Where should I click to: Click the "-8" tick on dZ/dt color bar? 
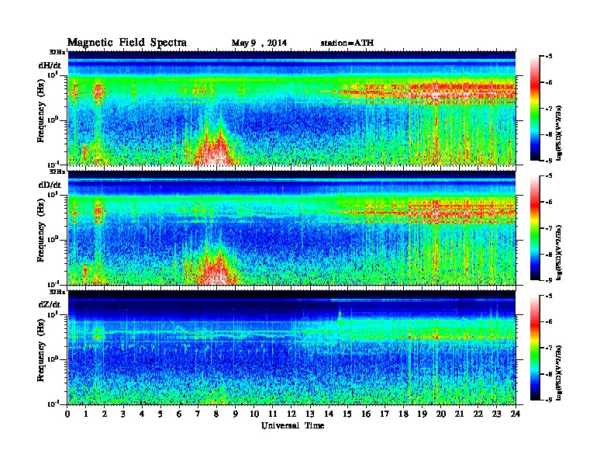[549, 374]
